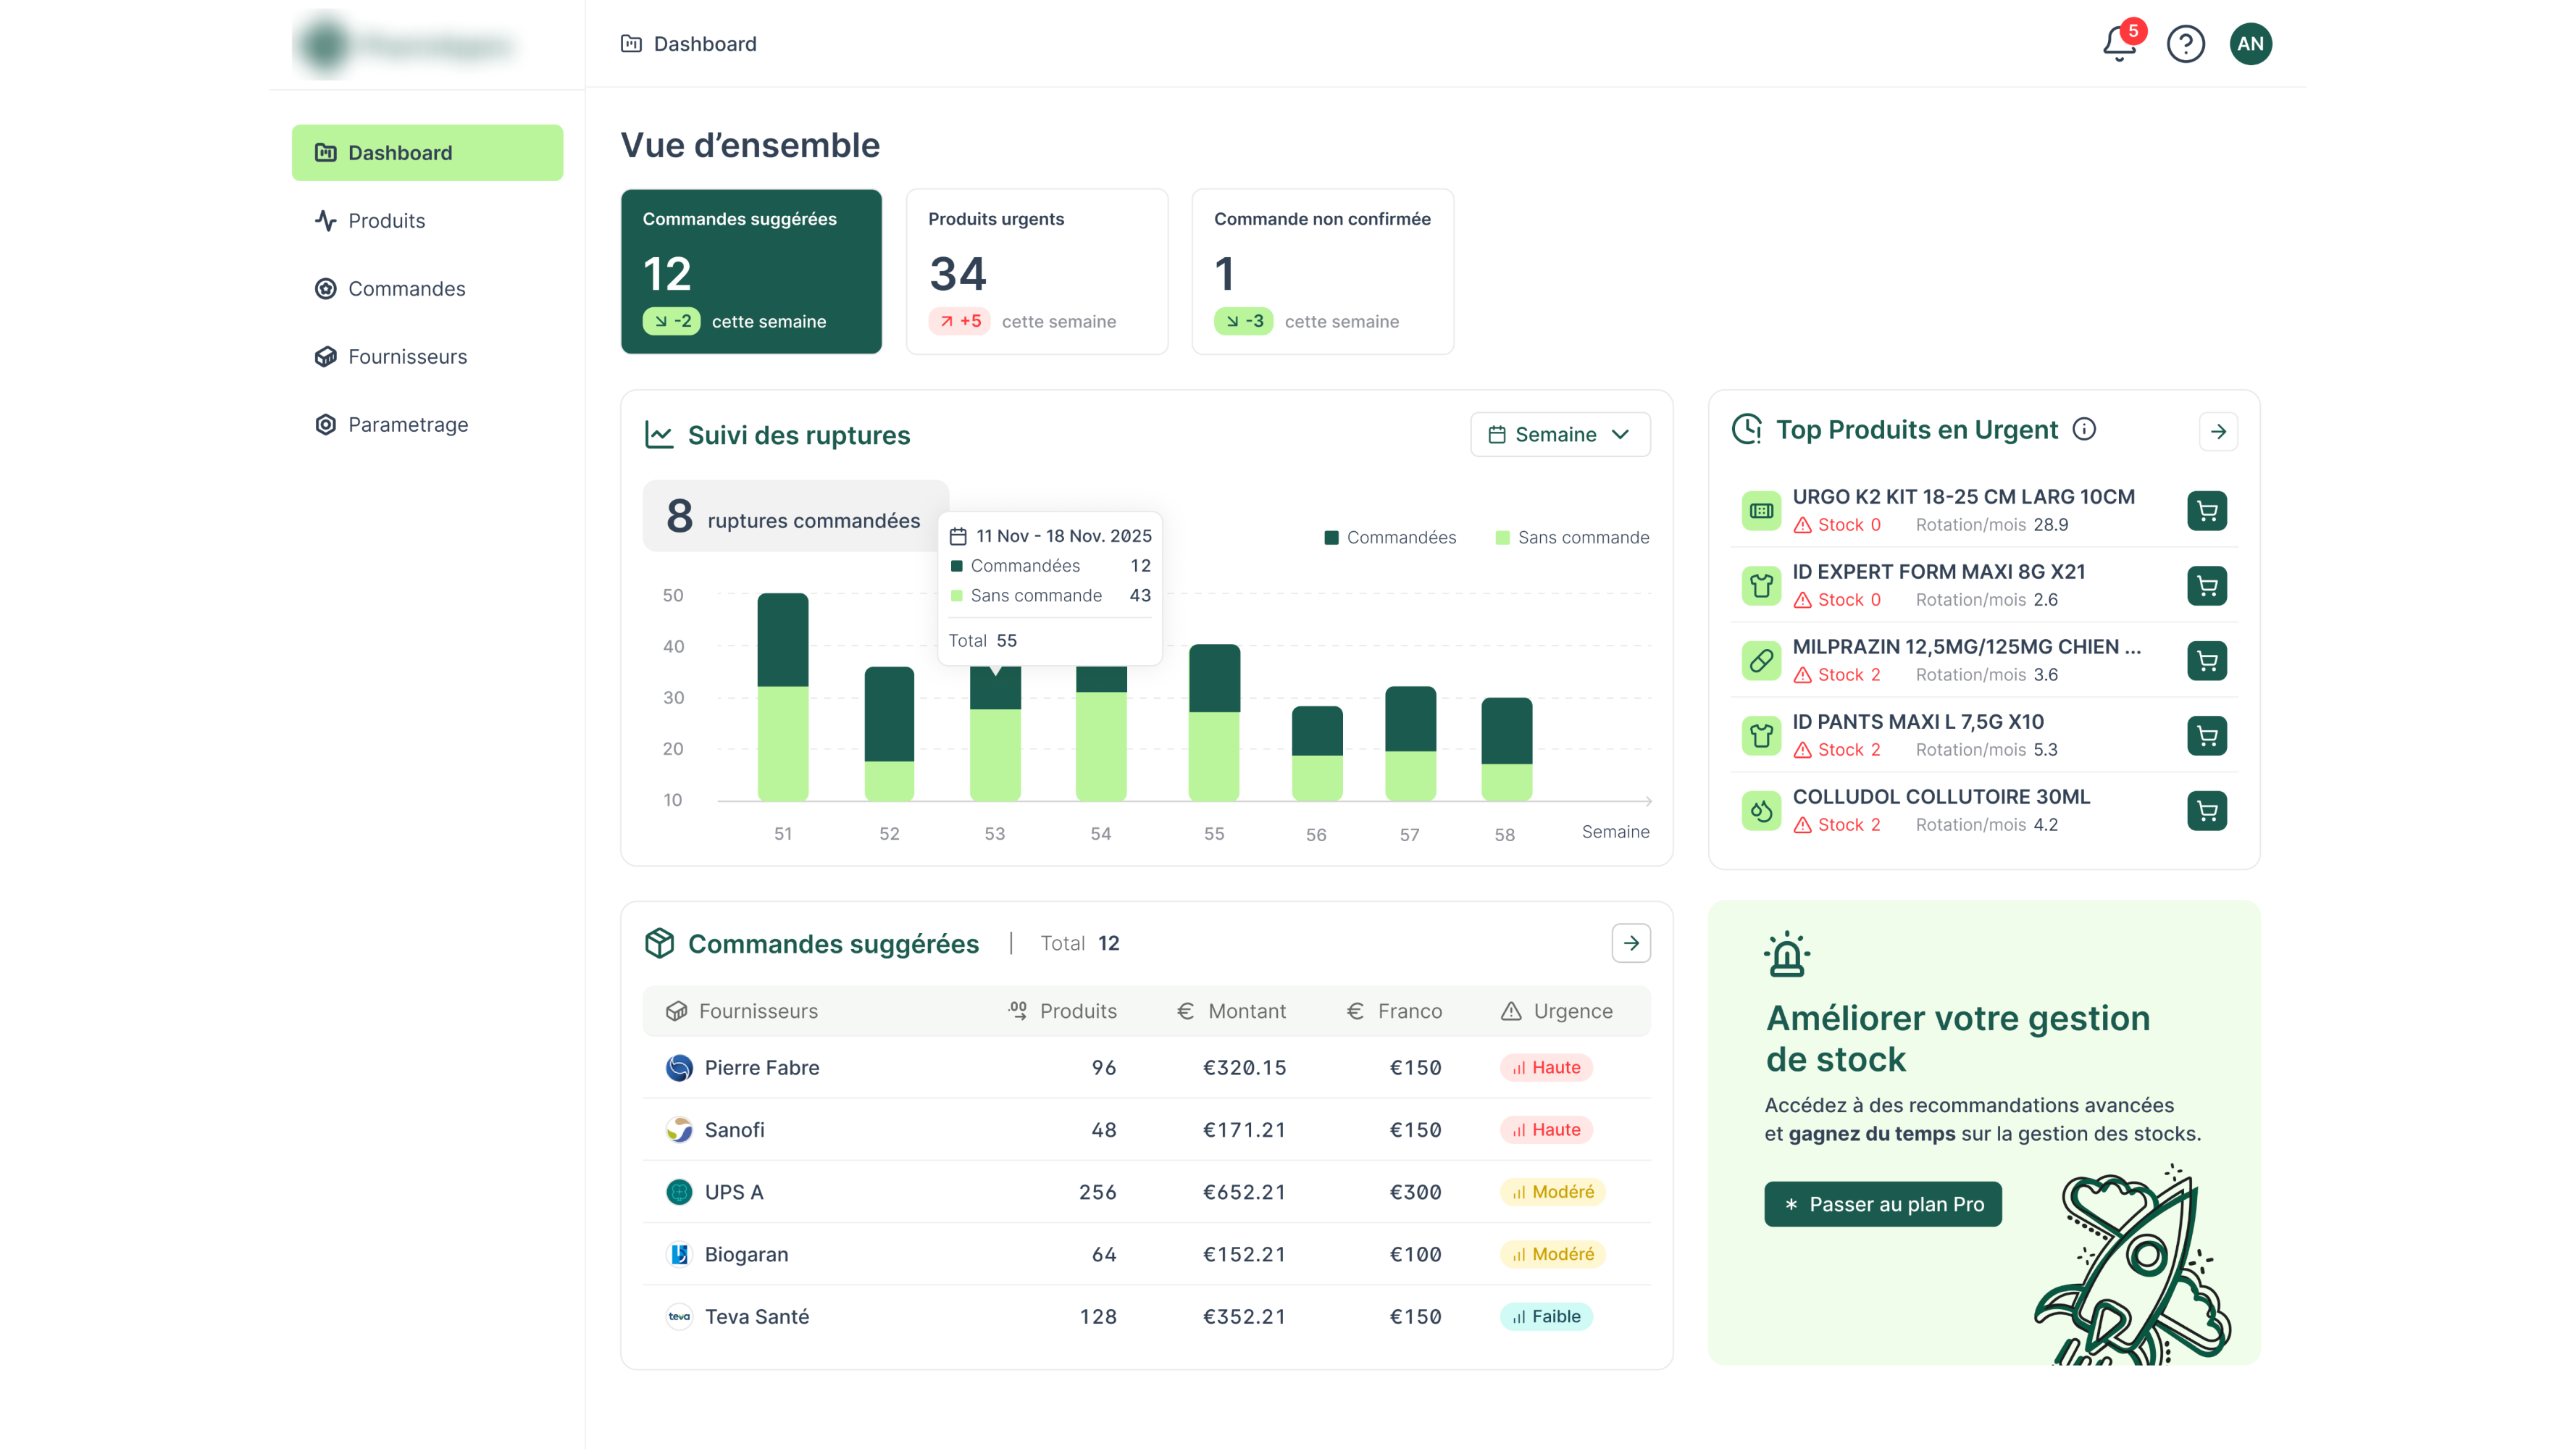Open Top Produits en Urgent full list arrow
The image size is (2576, 1449).
tap(2219, 431)
